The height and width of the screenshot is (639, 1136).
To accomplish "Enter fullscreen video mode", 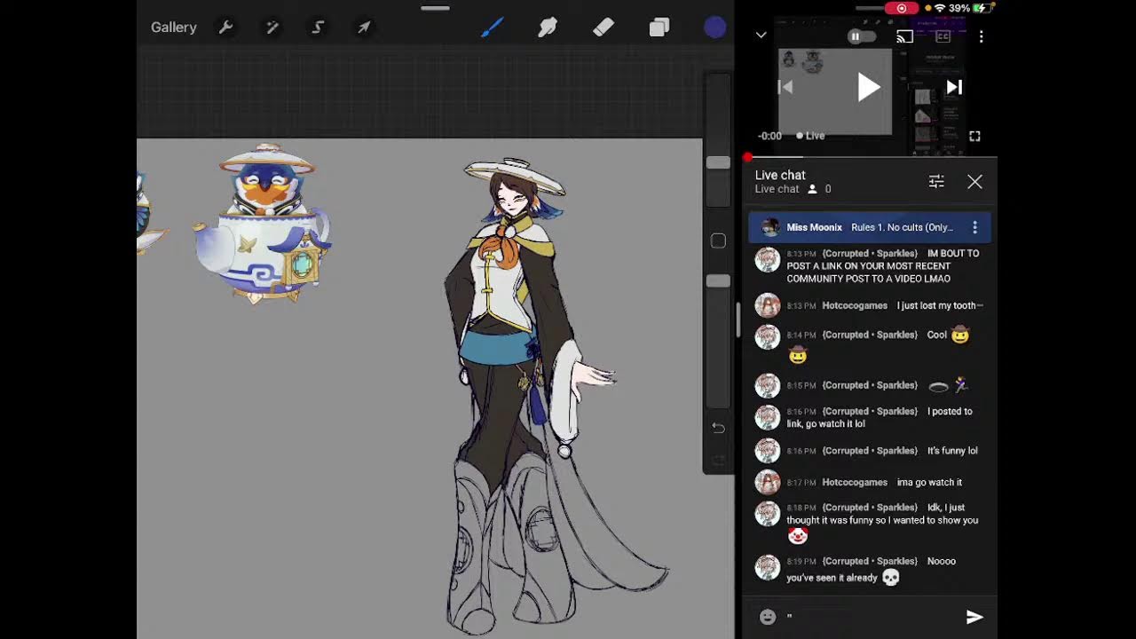I will [x=974, y=136].
